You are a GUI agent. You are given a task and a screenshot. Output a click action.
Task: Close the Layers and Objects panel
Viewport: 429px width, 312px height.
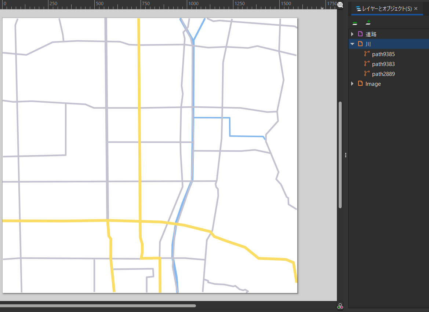tap(416, 8)
